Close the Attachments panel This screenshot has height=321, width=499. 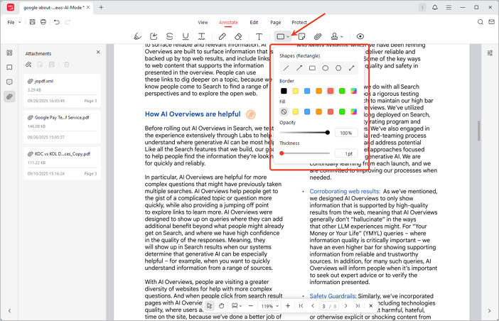point(98,52)
